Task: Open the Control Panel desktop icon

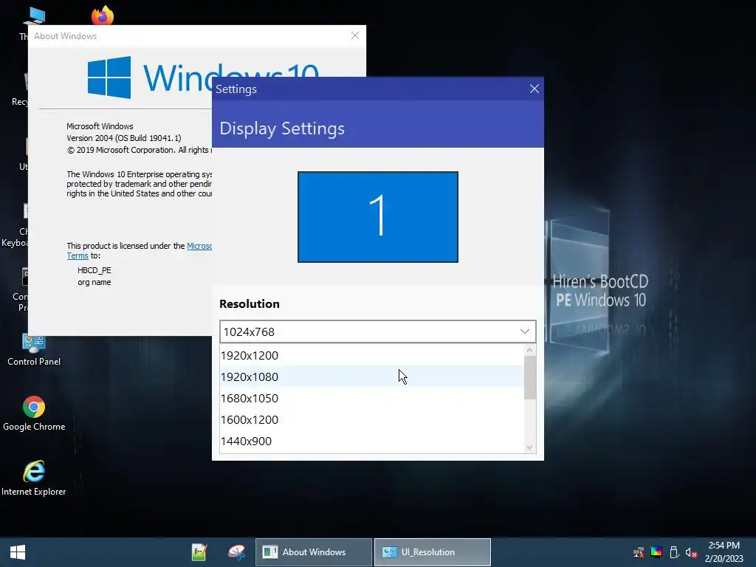Action: [34, 349]
